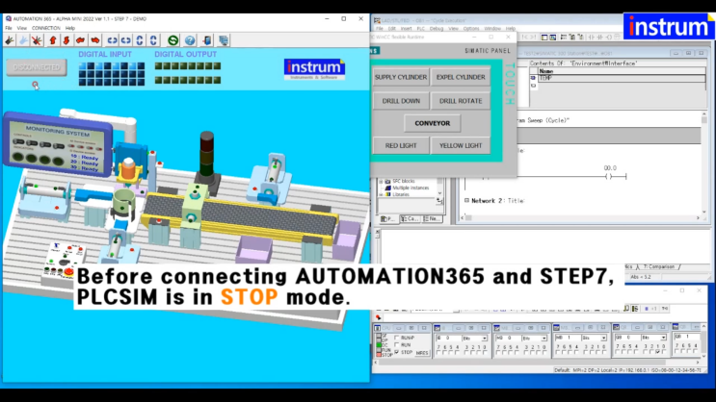Click the greyed pale blue plug icon
This screenshot has height=402, width=716.
click(23, 40)
